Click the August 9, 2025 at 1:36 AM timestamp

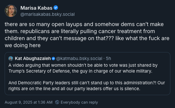[29, 102]
